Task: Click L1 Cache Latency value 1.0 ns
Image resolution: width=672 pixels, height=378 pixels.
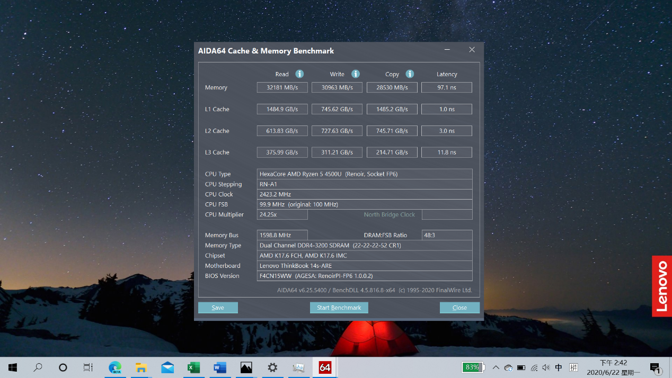Action: [x=447, y=109]
